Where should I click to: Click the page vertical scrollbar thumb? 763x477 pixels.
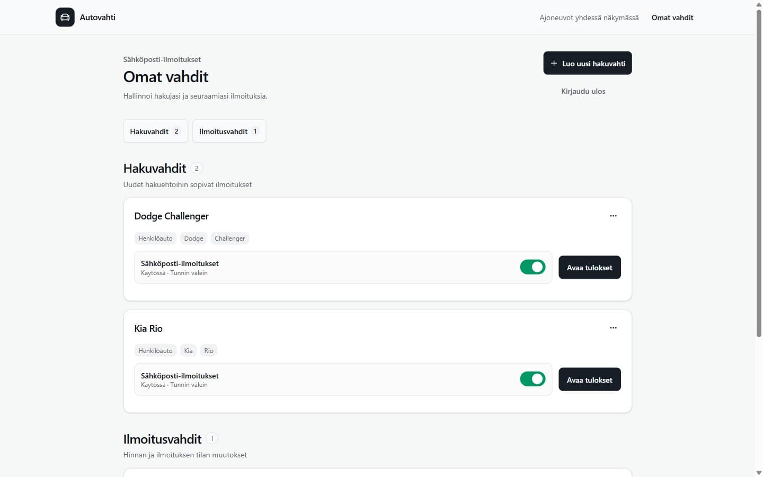pos(759,172)
